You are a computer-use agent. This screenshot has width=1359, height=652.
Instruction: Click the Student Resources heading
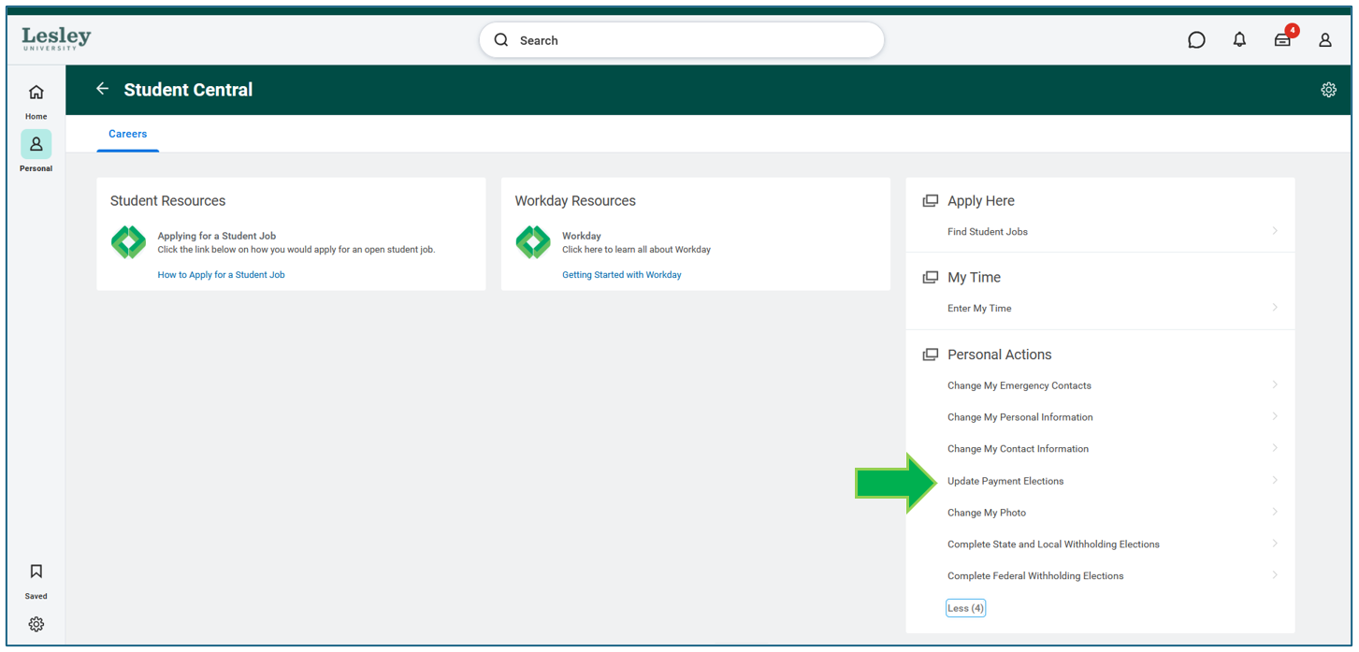(x=167, y=201)
